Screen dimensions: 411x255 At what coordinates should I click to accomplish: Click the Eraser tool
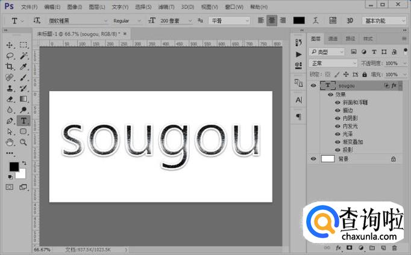click(x=10, y=99)
